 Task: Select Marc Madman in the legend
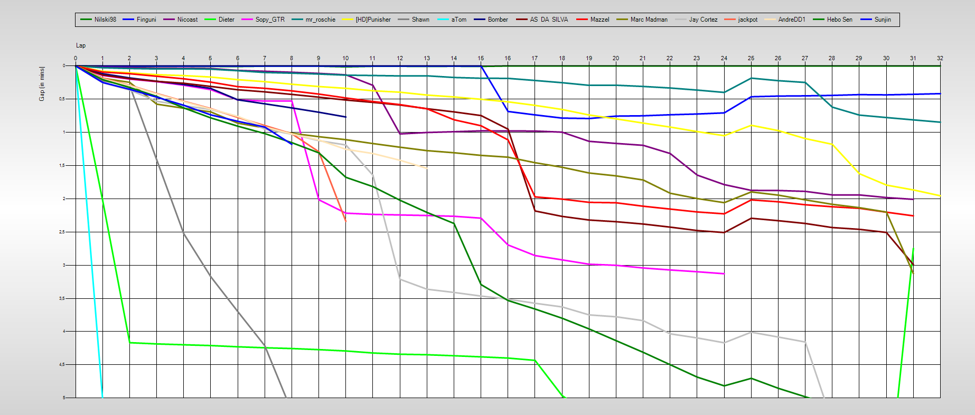tap(649, 20)
